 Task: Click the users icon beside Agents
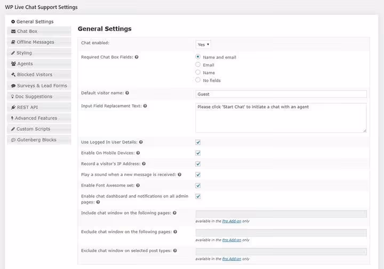point(13,64)
